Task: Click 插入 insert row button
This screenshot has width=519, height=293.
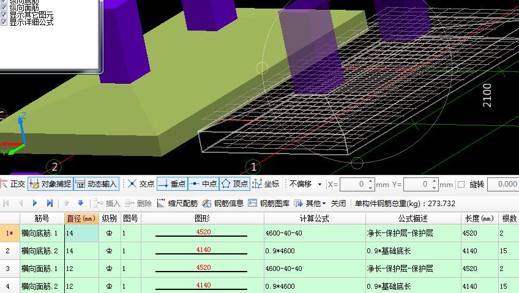Action: point(106,203)
